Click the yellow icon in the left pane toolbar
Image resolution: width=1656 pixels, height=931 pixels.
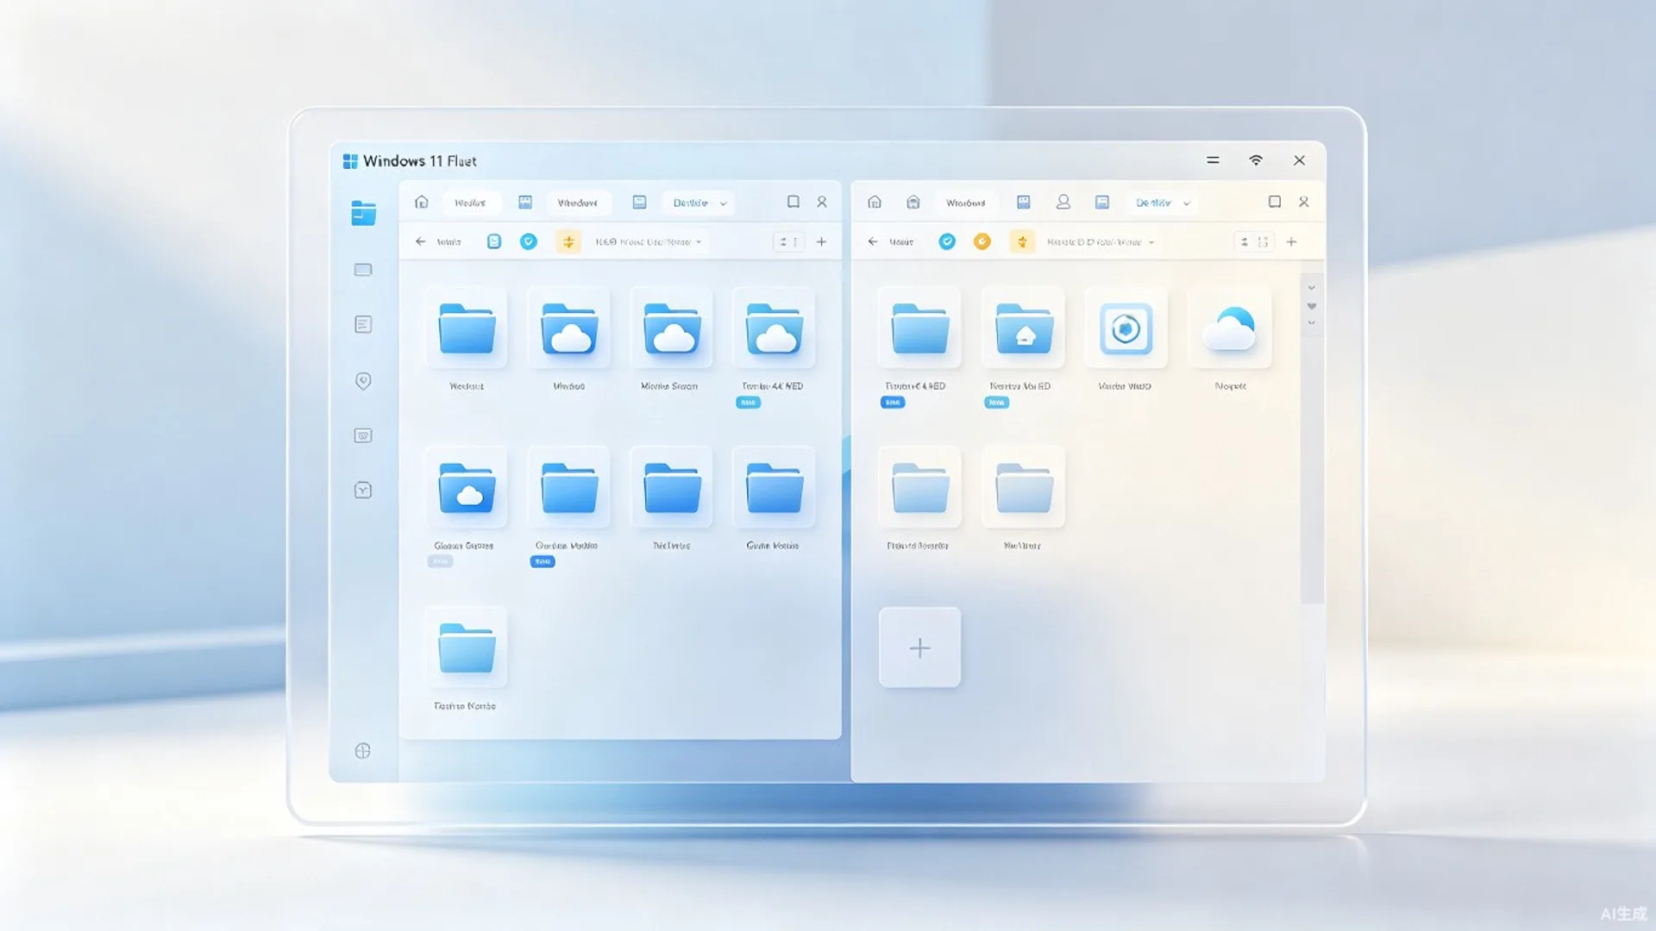(x=568, y=242)
